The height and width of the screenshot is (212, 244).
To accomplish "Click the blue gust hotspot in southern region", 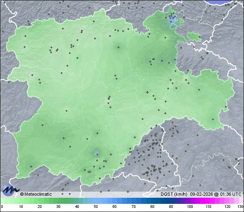I will coord(97,154).
